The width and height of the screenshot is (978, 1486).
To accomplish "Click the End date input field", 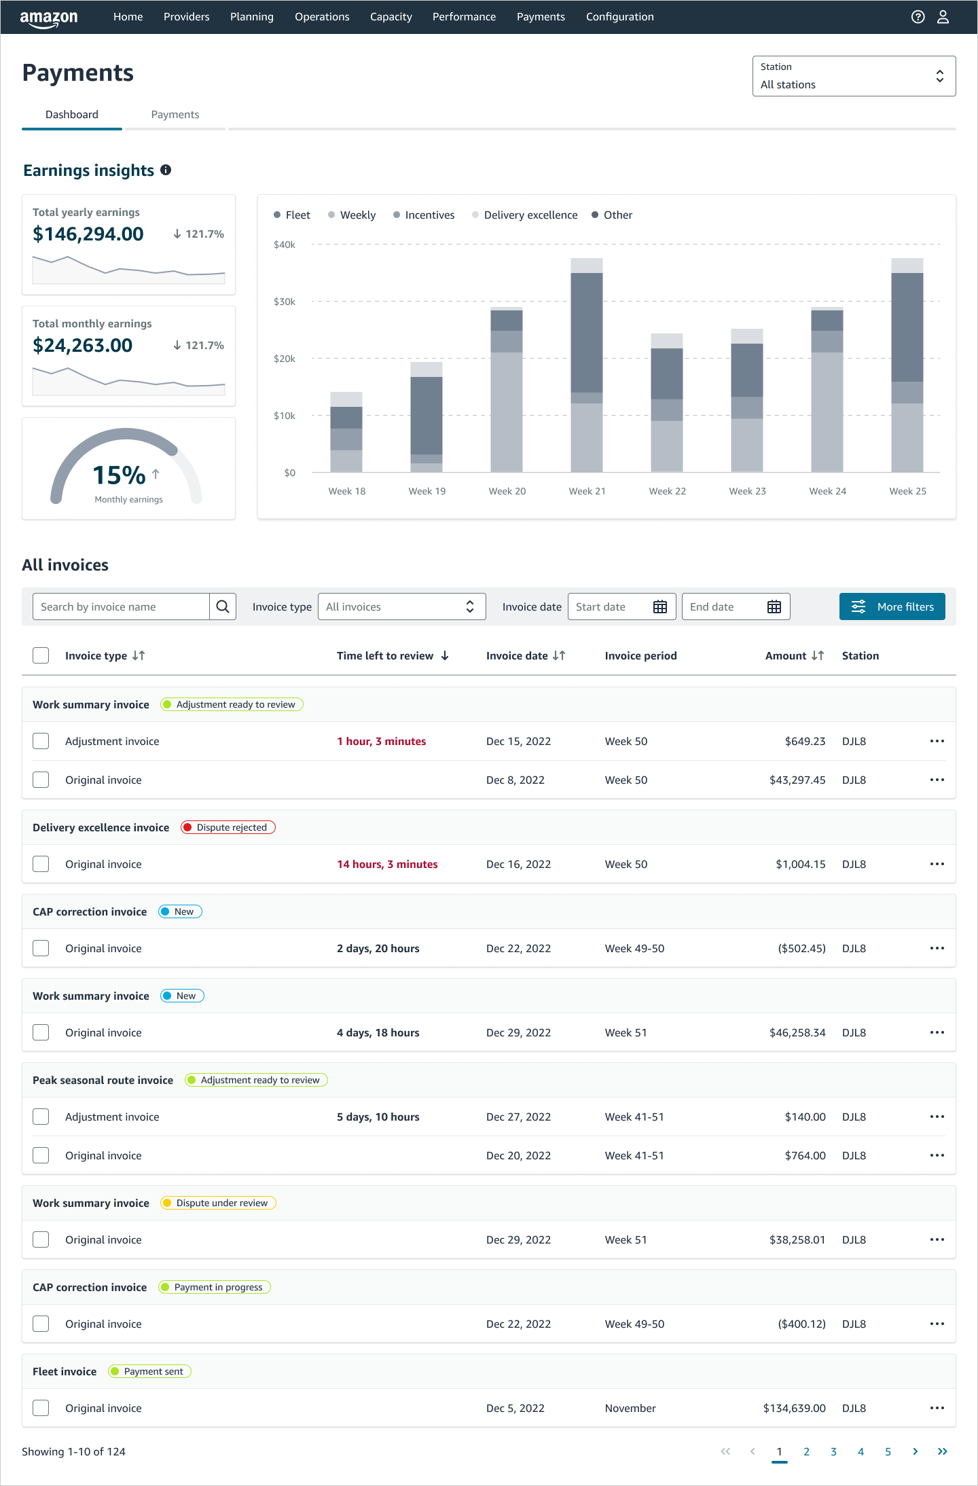I will coord(736,606).
